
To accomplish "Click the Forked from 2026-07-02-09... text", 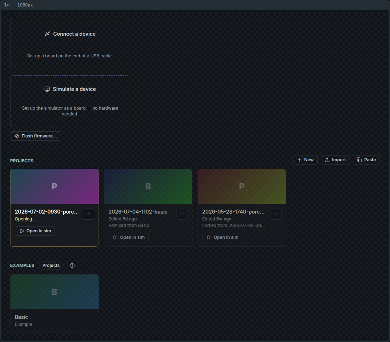I will (x=233, y=225).
